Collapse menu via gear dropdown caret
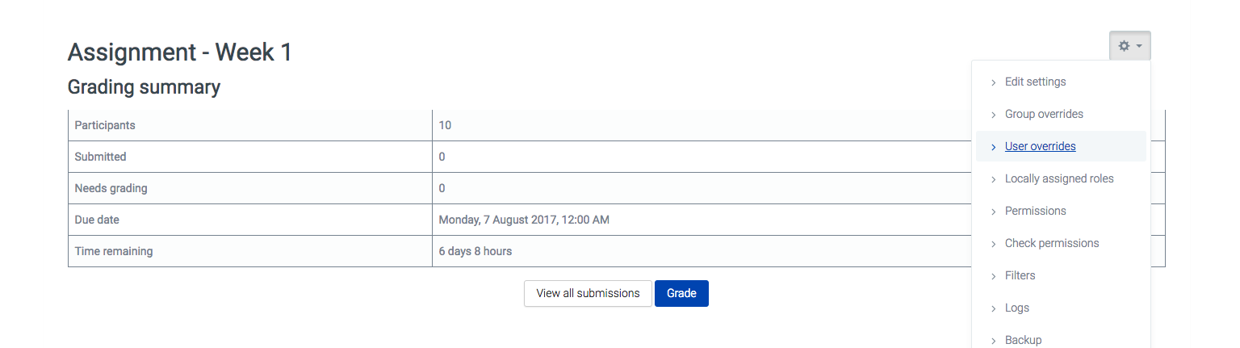The height and width of the screenshot is (348, 1240). click(x=1139, y=46)
